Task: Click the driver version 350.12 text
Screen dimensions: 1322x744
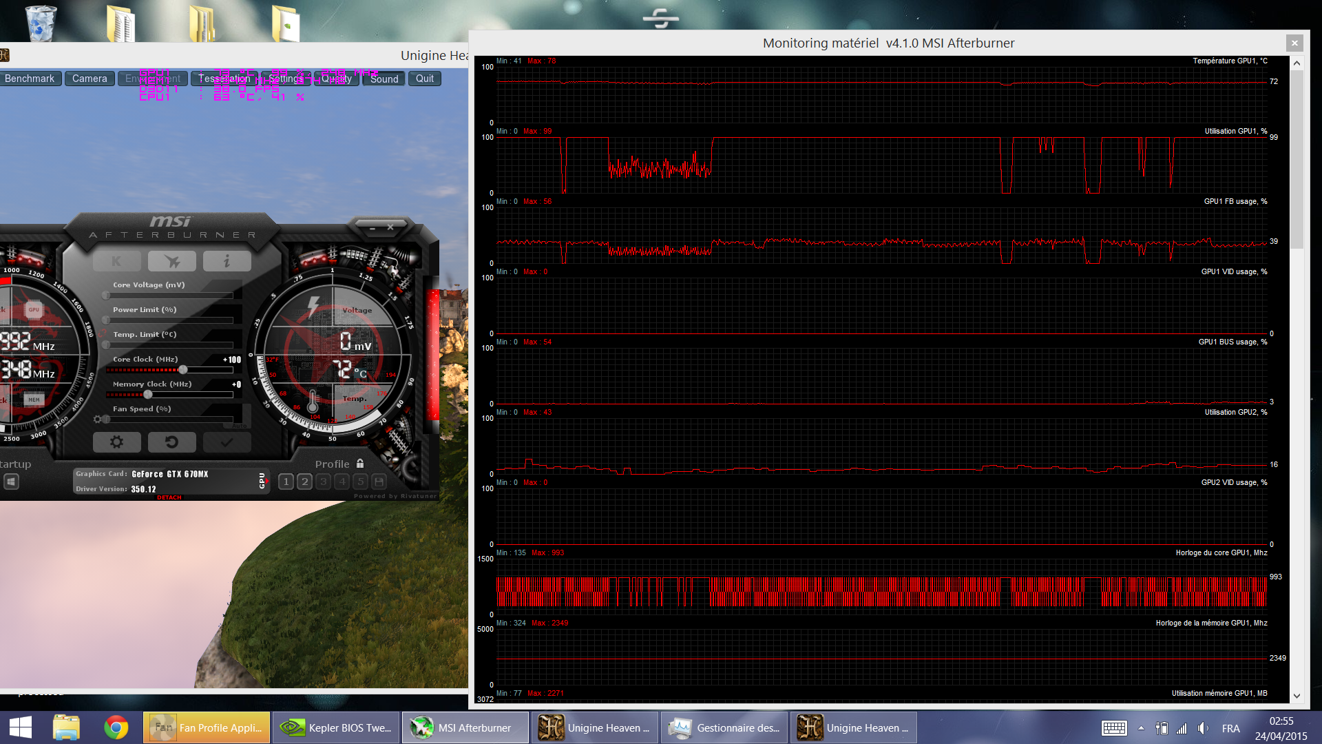Action: tap(144, 489)
